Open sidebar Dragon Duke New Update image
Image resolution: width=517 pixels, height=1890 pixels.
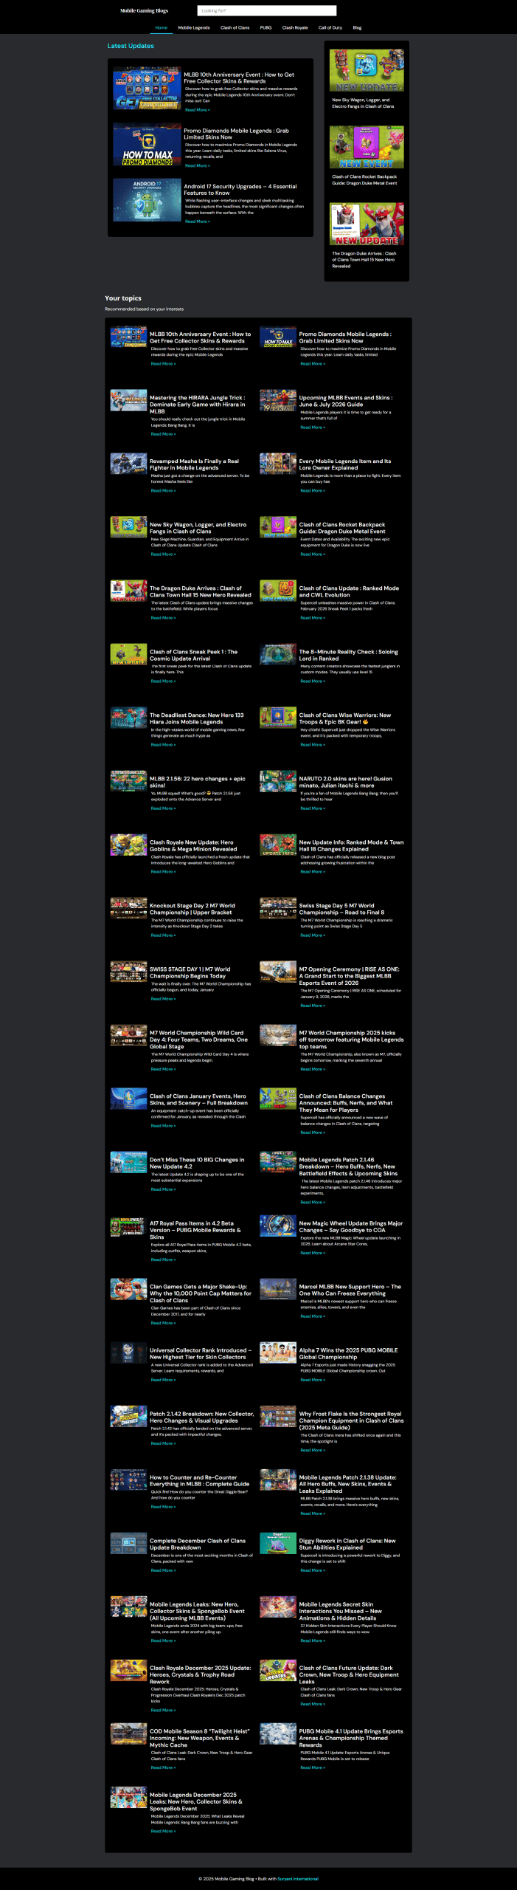[367, 224]
